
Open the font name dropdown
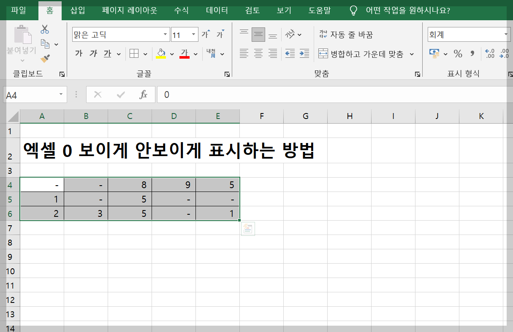coord(165,34)
